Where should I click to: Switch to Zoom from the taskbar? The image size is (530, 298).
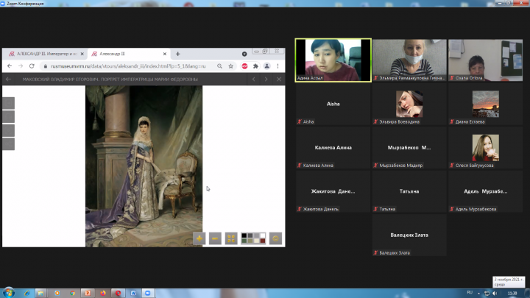[x=148, y=293]
